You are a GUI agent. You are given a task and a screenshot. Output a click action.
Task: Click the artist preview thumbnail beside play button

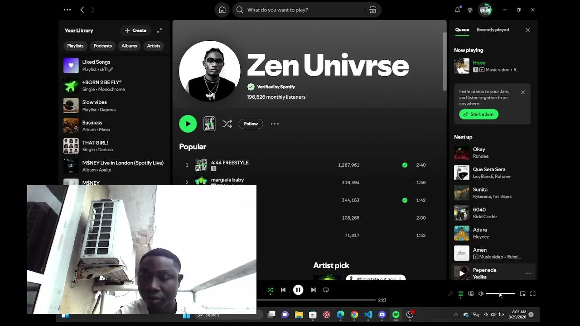coord(209,124)
